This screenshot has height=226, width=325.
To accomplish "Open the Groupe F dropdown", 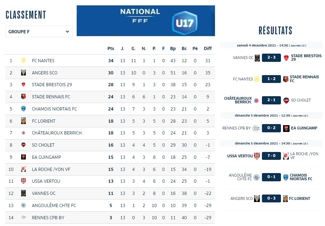I will click(x=39, y=31).
